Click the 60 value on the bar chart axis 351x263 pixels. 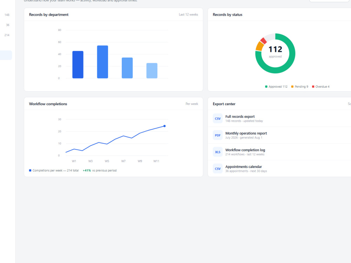[x=60, y=42]
